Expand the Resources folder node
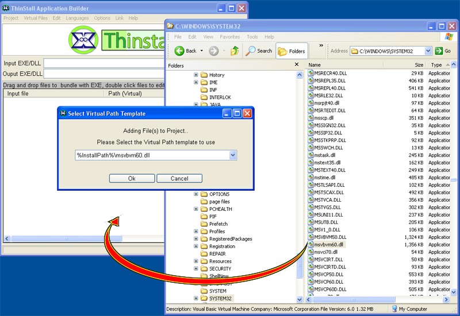Screen dimensions: 460x316 pos(196,261)
